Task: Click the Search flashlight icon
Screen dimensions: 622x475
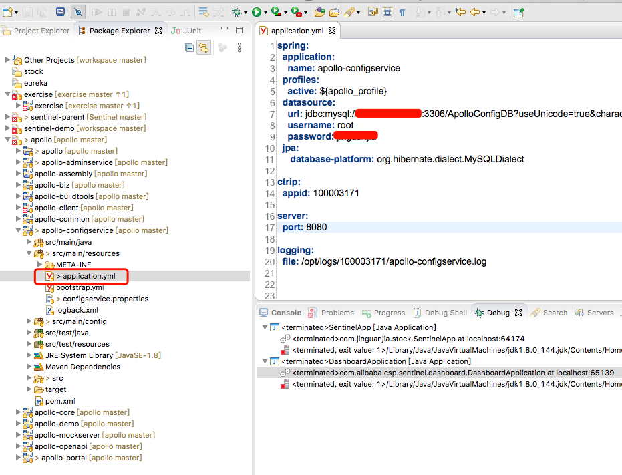Action: pyautogui.click(x=349, y=12)
